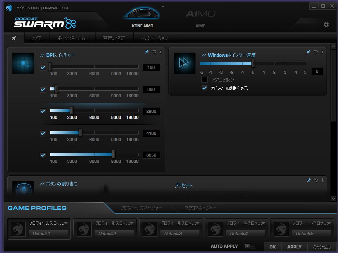Open profile slot dropdown for Default4
The width and height of the screenshot is (338, 253).
click(263, 223)
